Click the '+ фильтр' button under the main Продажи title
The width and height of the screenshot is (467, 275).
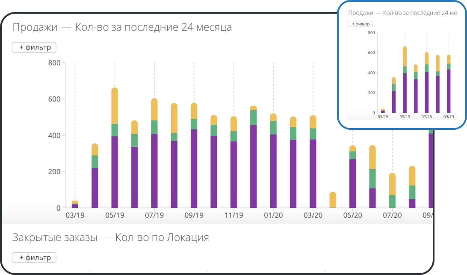click(x=34, y=47)
